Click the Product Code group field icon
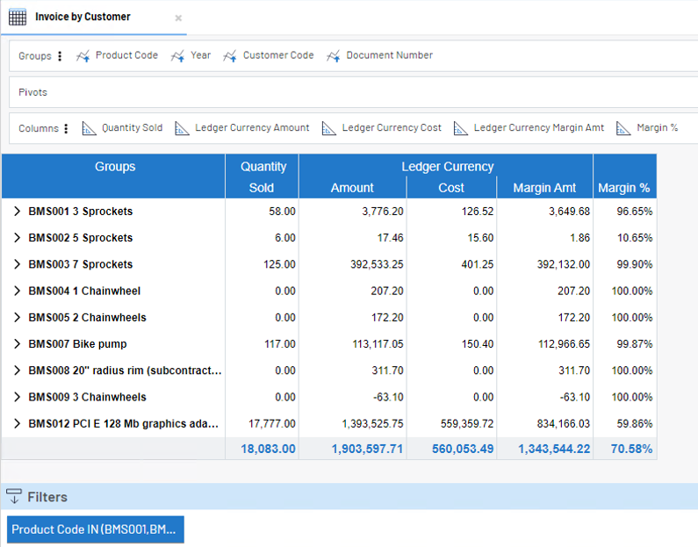This screenshot has width=698, height=547. click(x=83, y=56)
